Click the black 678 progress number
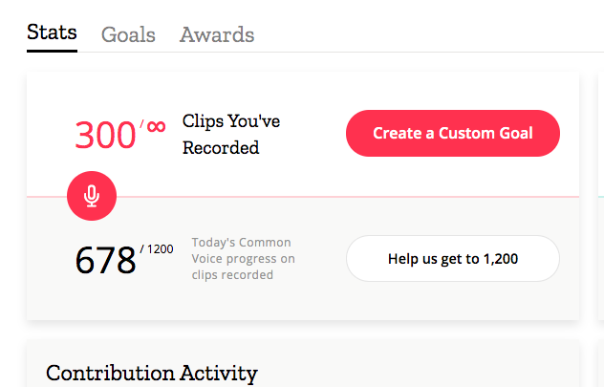The height and width of the screenshot is (387, 604). point(105,260)
